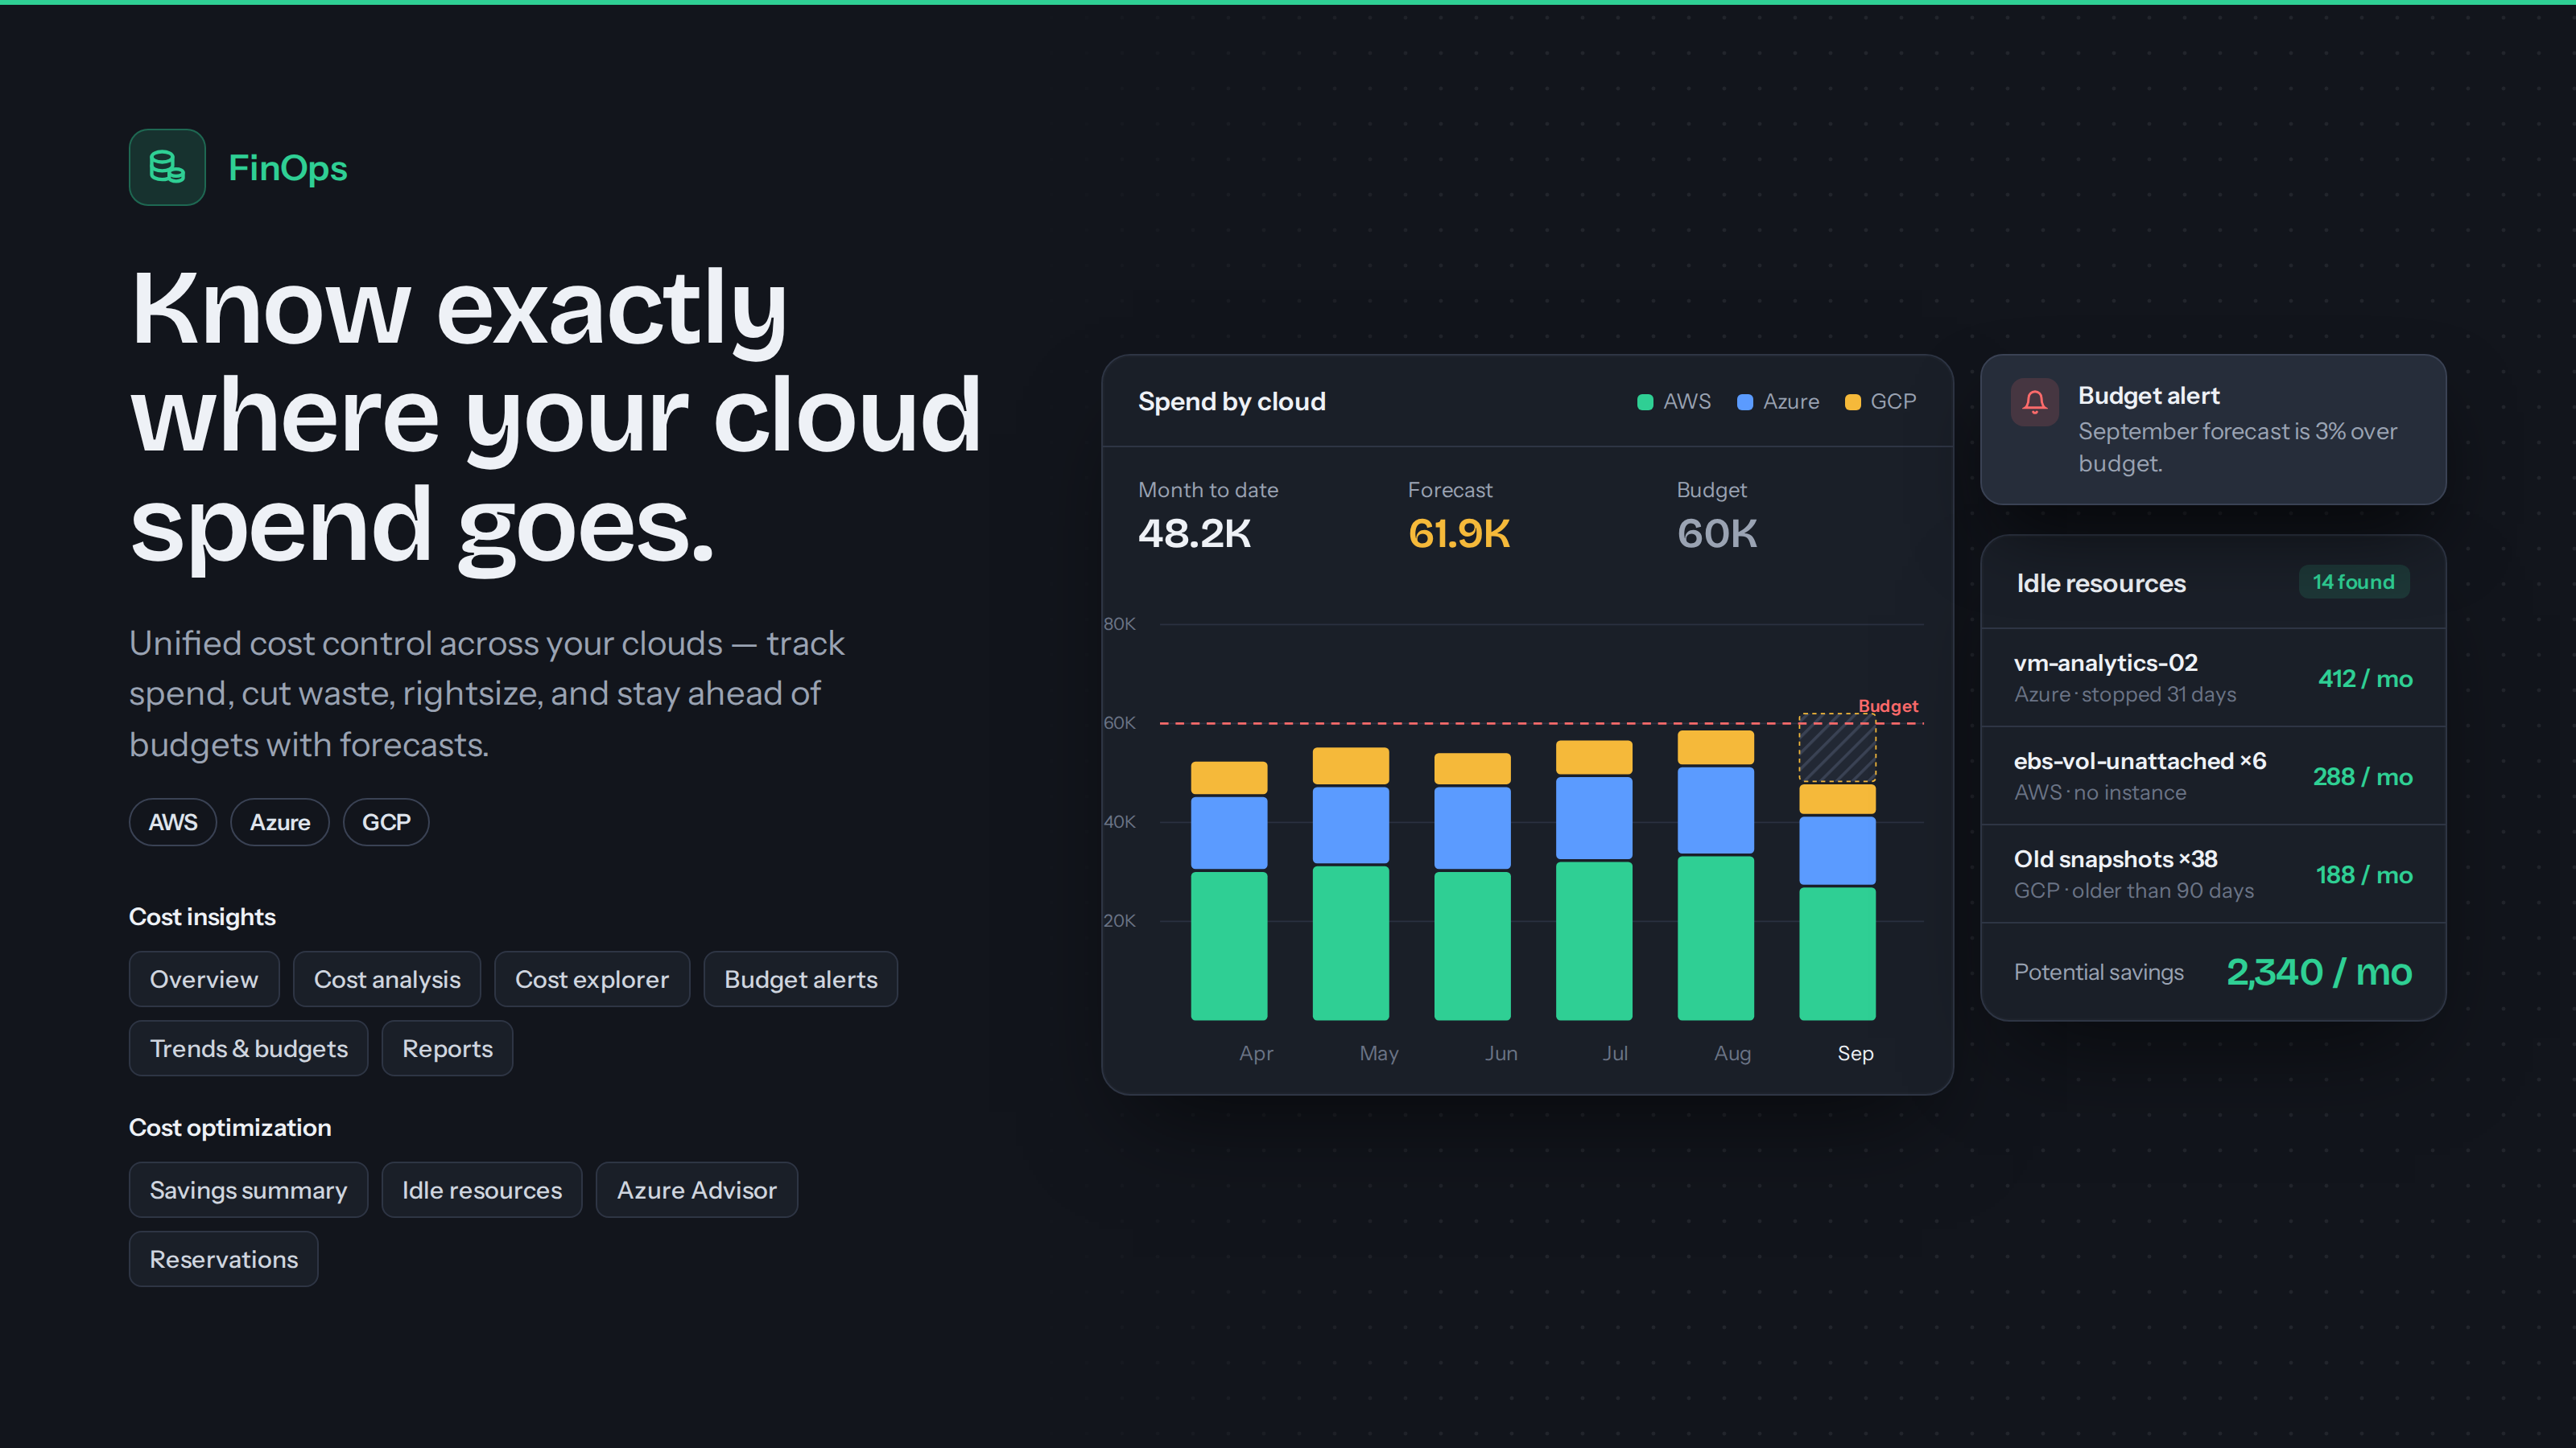2576x1448 pixels.
Task: Select the GCP cloud provider pill
Action: click(x=386, y=822)
